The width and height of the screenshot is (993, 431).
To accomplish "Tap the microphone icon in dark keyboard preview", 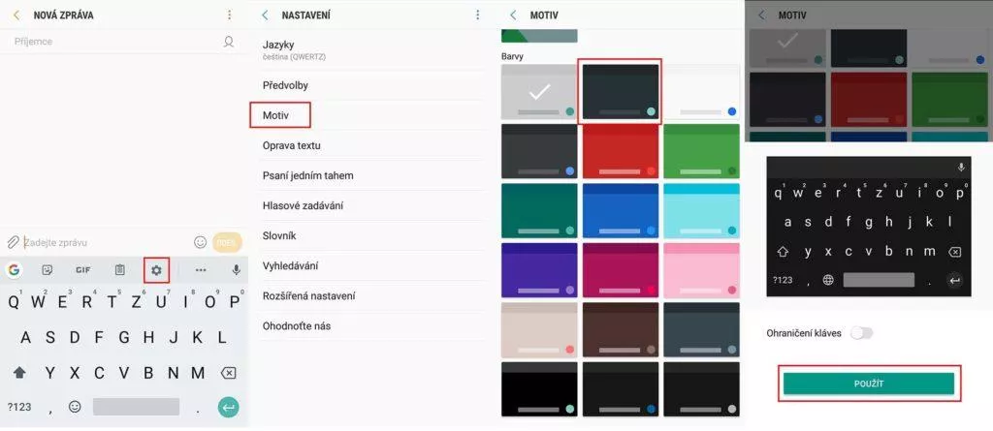I will pos(961,168).
